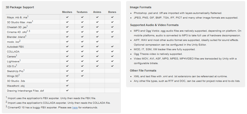Click the Textures checkmark for Wings 3D
247x114 pixels.
[x=82, y=76]
